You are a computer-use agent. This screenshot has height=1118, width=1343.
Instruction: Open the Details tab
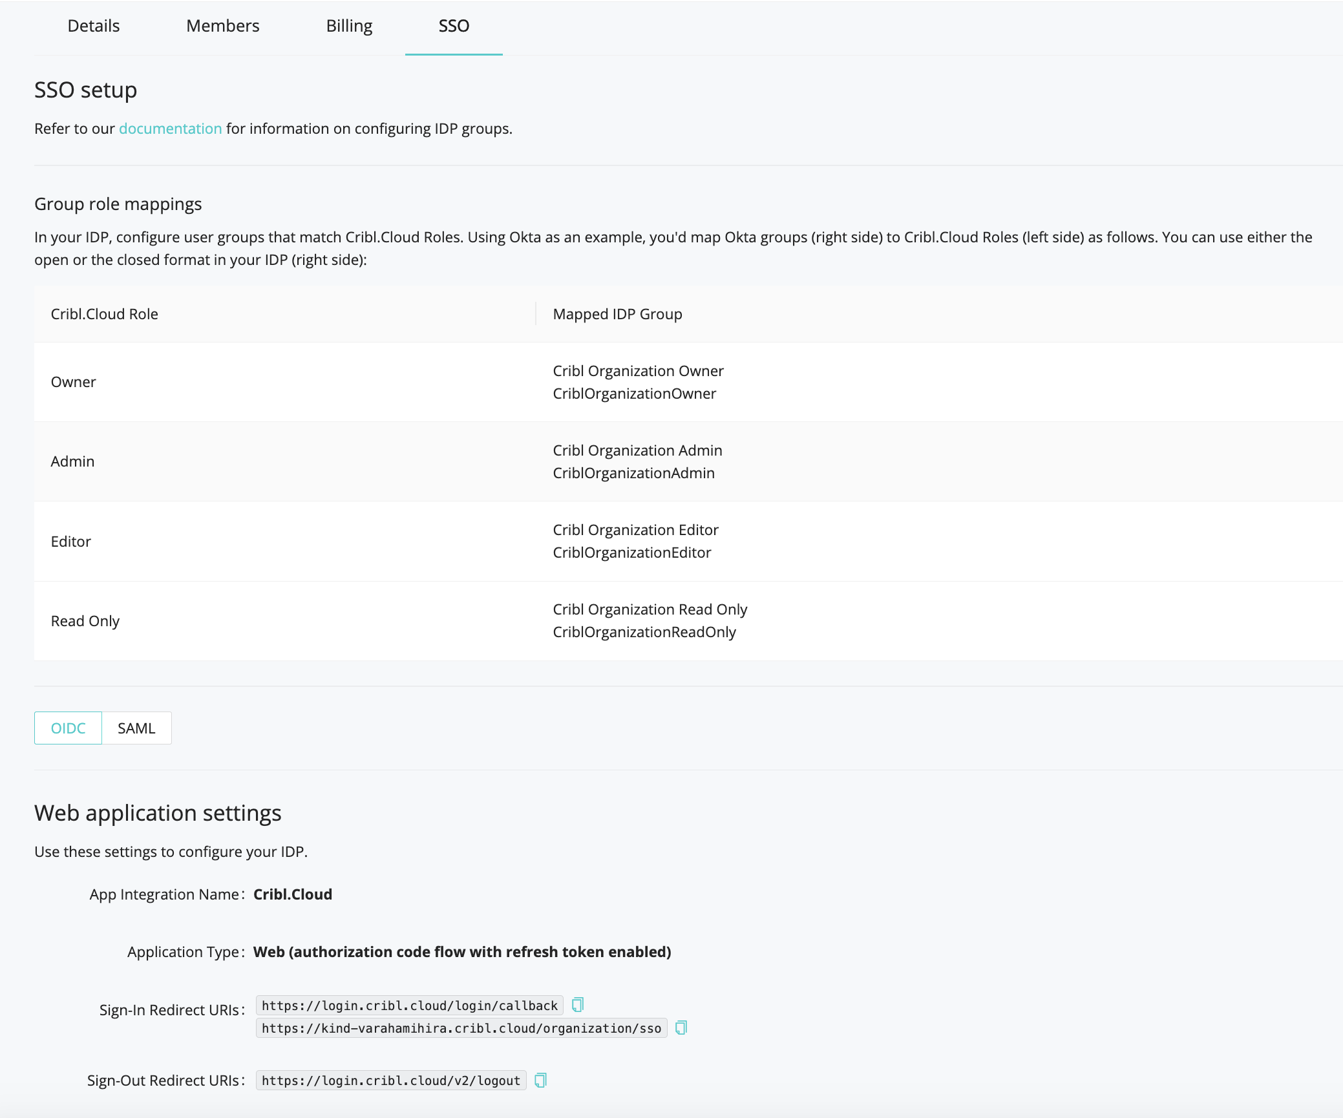point(93,26)
